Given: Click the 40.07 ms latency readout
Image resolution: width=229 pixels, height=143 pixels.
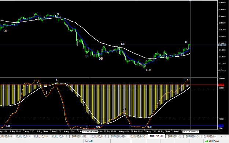Looking at the screenshot, I should (x=214, y=141).
